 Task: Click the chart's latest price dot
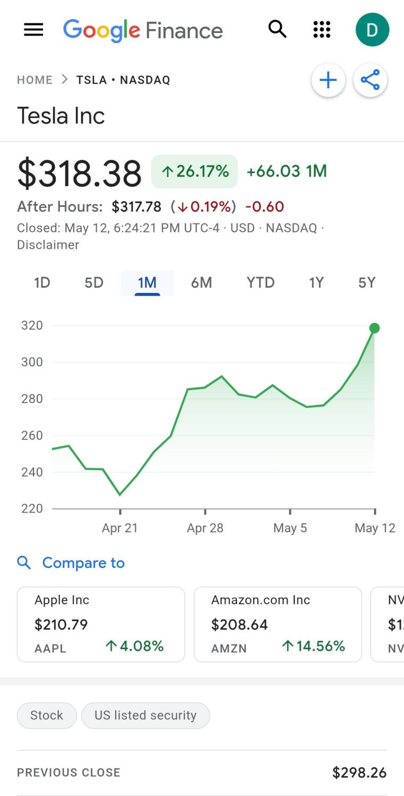click(x=374, y=328)
